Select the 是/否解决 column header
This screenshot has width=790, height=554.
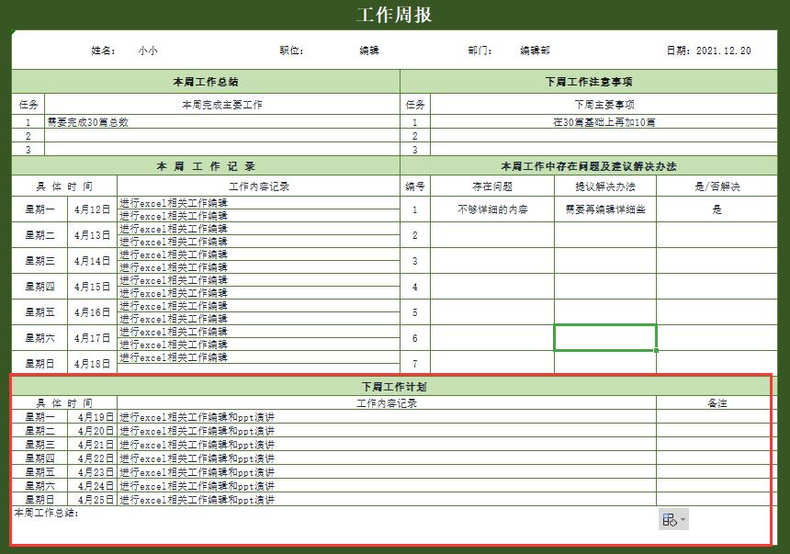pos(717,187)
